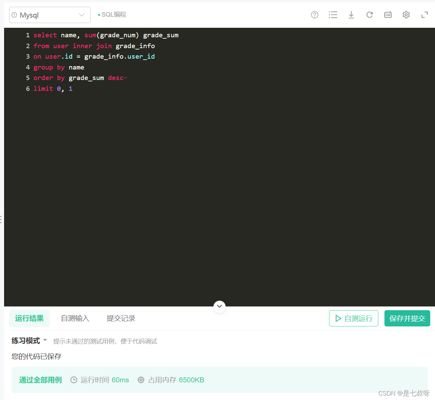Click the clock icon beside 运行时间

[74, 380]
